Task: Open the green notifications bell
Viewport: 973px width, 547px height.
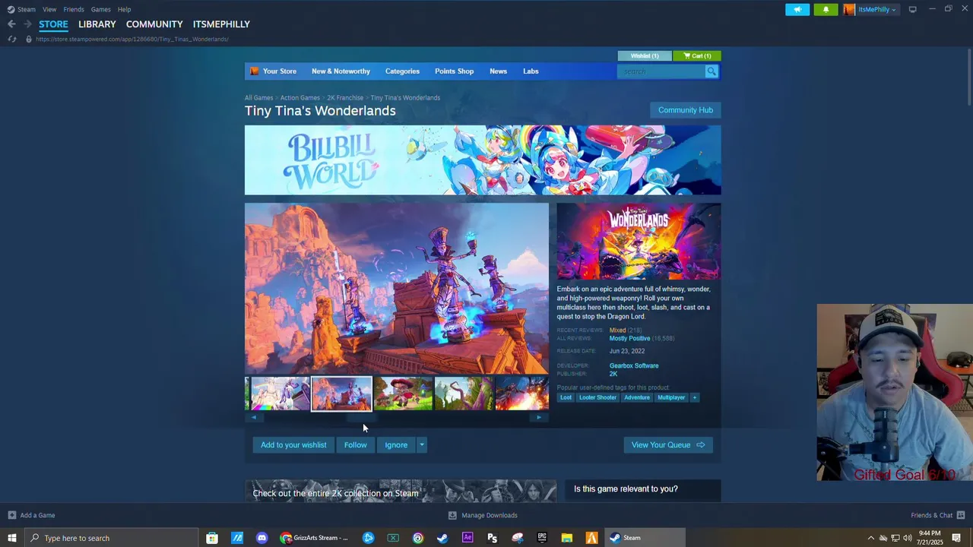Action: tap(826, 9)
